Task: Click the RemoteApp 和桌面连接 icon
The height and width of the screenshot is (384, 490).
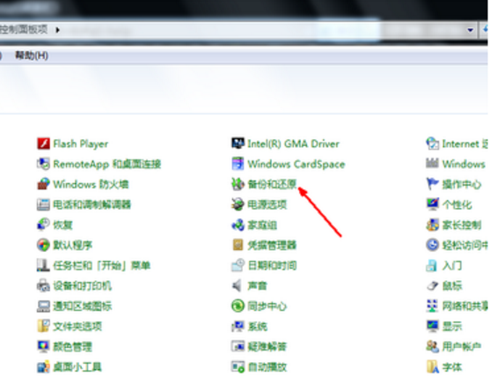Action: (43, 164)
